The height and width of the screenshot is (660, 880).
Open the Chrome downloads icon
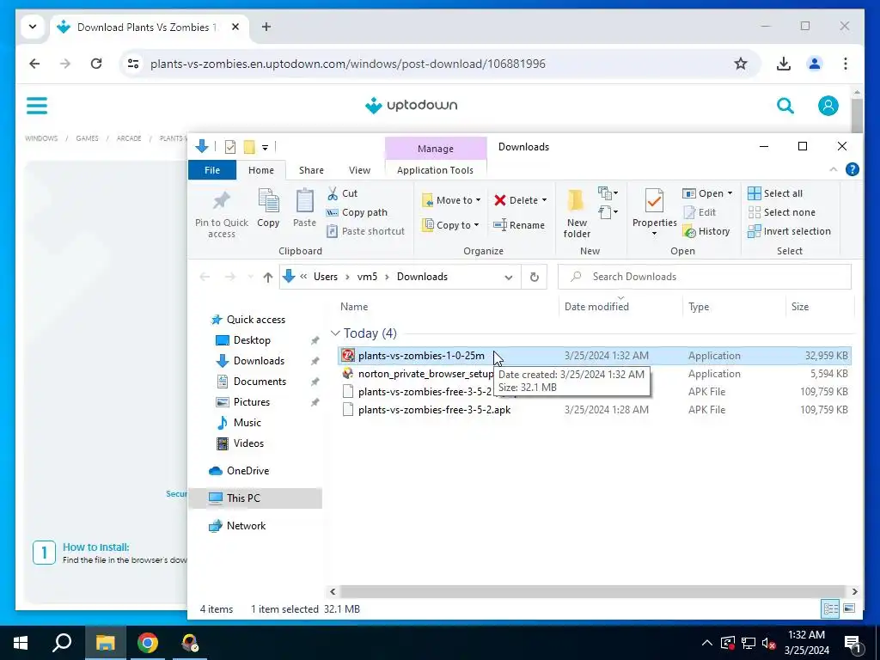784,64
